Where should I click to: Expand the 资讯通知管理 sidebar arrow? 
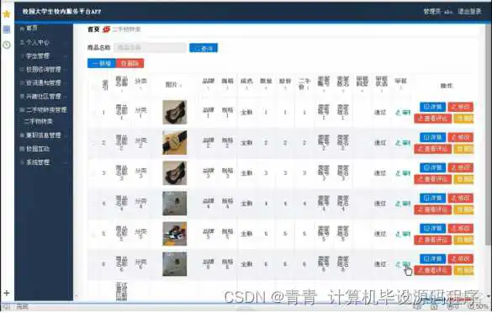point(66,83)
